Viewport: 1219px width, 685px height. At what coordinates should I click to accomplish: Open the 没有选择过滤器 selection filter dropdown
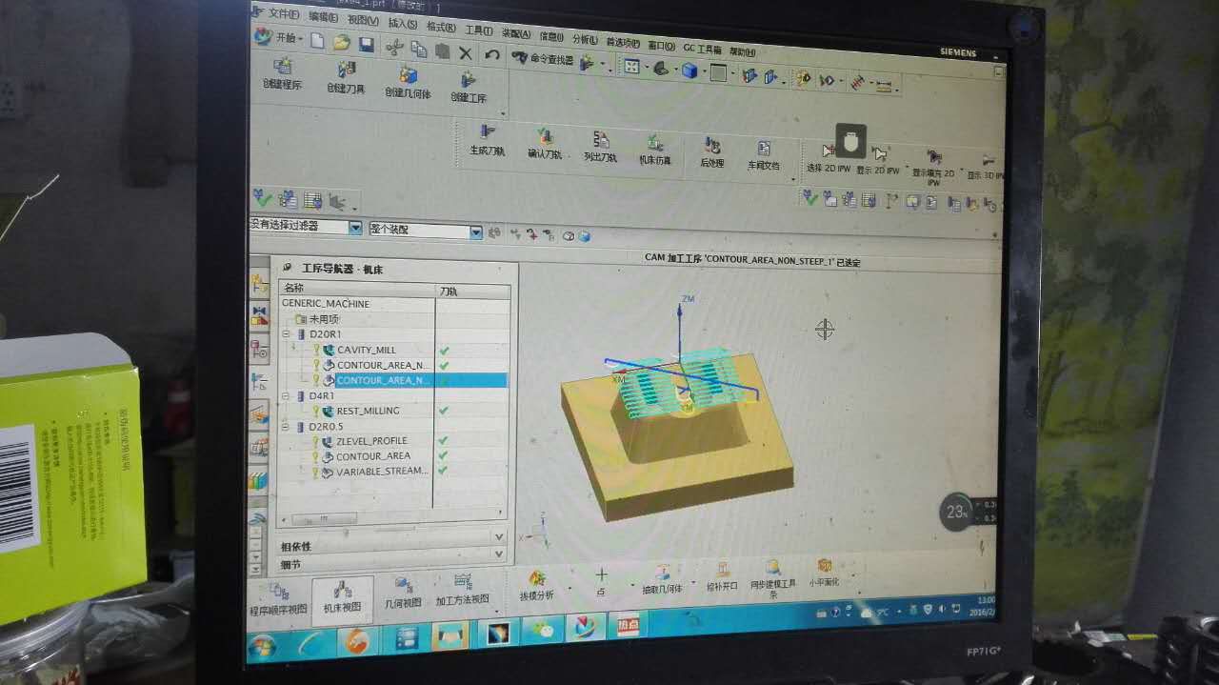point(355,229)
